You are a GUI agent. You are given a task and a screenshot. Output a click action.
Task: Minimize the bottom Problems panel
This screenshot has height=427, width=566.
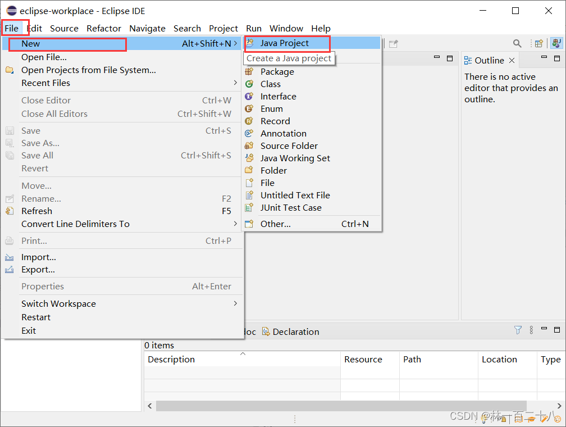click(x=544, y=329)
